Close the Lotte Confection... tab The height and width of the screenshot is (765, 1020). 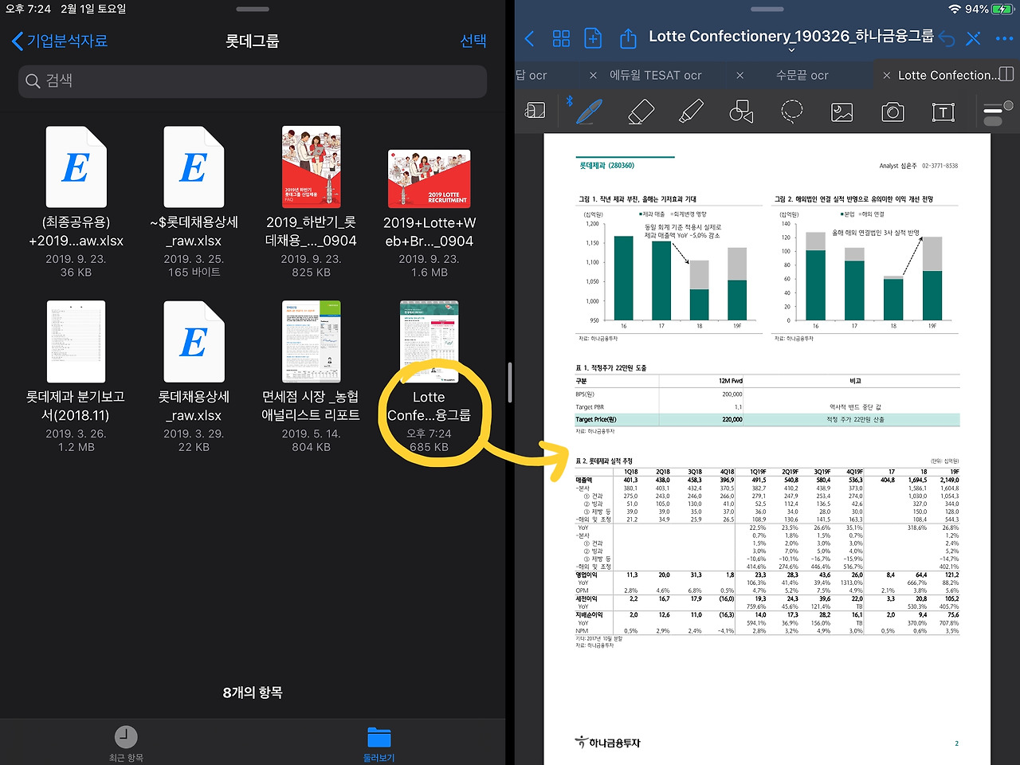click(887, 75)
